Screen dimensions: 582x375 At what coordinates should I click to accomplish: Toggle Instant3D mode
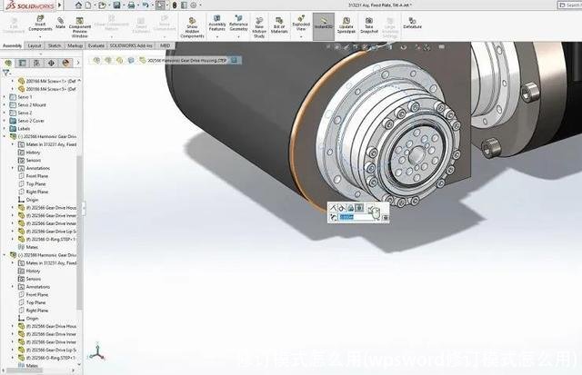pos(324,25)
